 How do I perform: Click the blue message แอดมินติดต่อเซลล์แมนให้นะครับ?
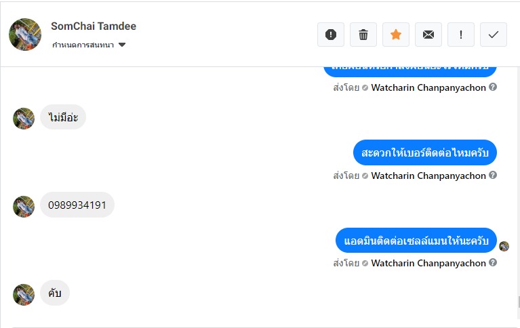tap(416, 241)
